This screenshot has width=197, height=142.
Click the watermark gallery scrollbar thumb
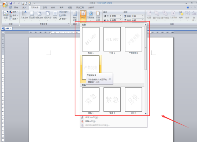point(145,47)
